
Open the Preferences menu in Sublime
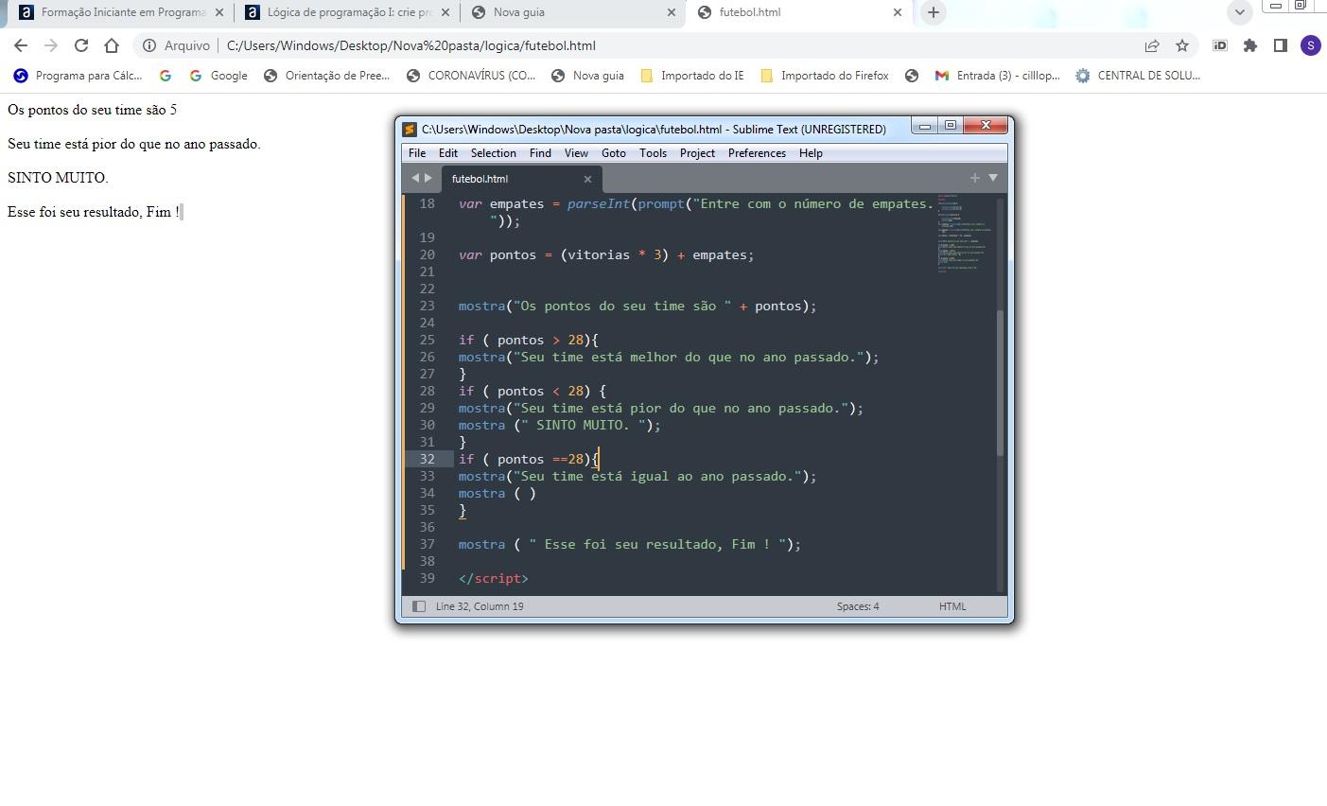tap(757, 153)
